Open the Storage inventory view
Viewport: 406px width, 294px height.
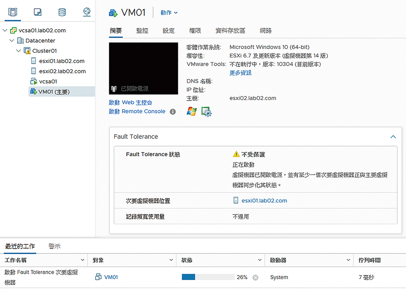click(62, 12)
